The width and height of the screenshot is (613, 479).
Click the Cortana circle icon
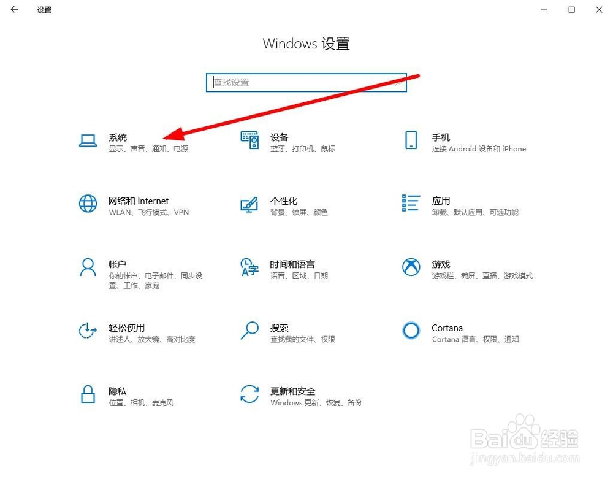pos(411,331)
